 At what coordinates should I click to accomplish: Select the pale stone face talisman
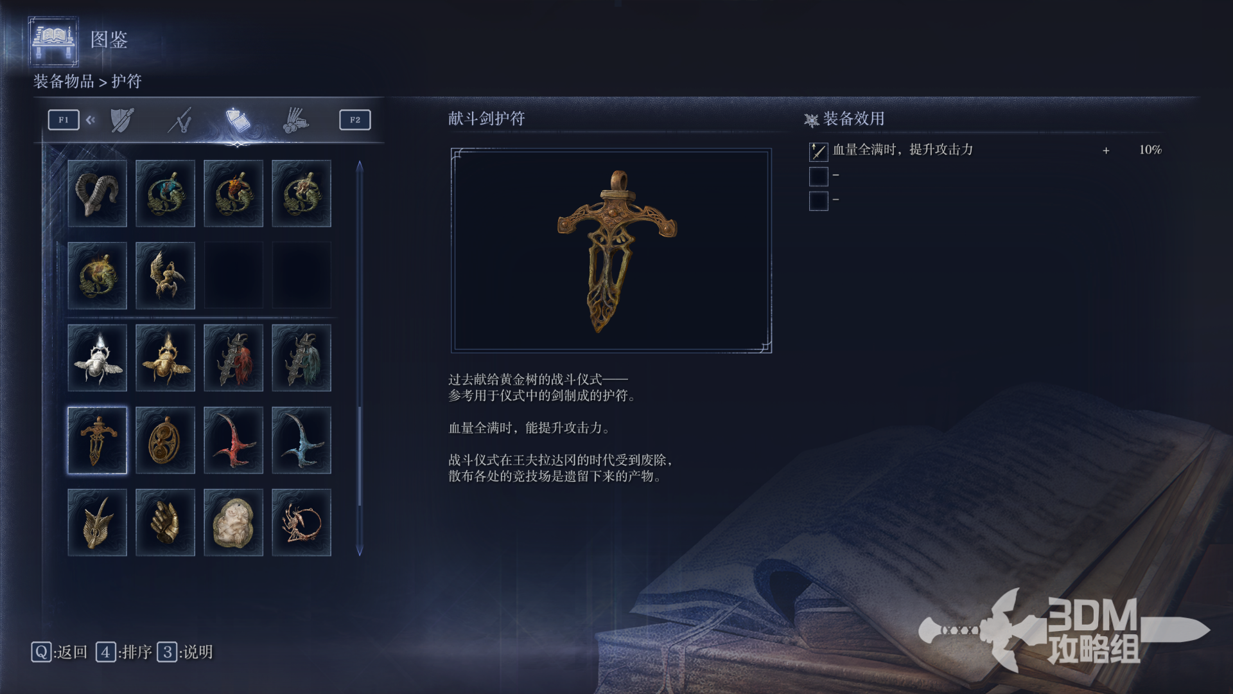[233, 522]
